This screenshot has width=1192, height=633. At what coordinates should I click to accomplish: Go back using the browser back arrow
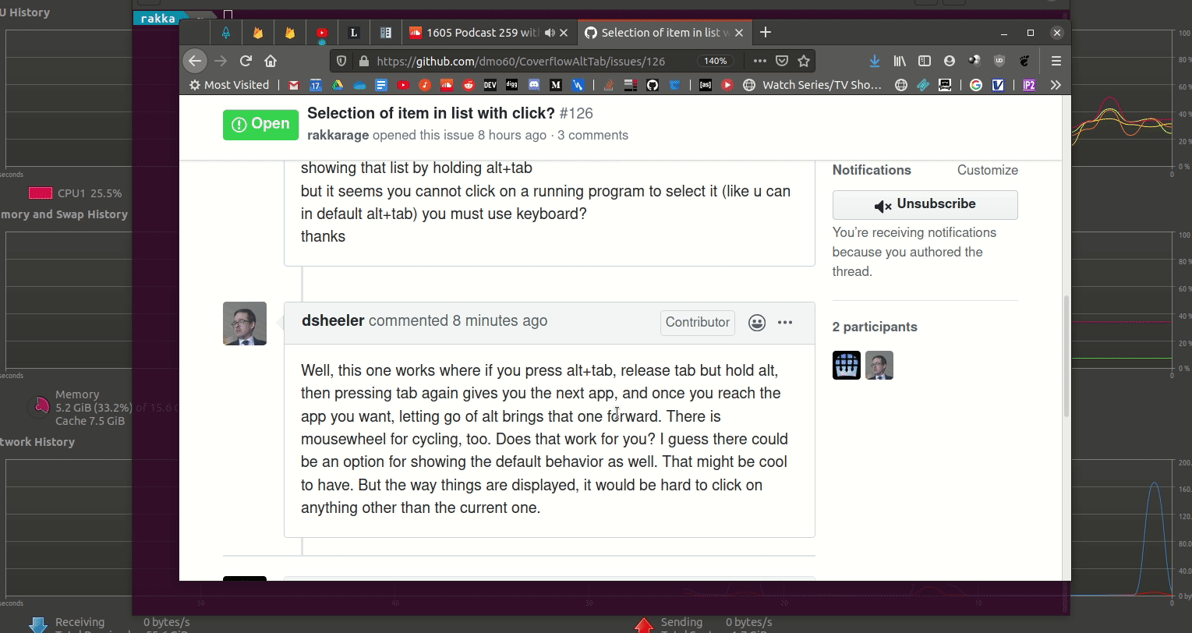click(195, 61)
